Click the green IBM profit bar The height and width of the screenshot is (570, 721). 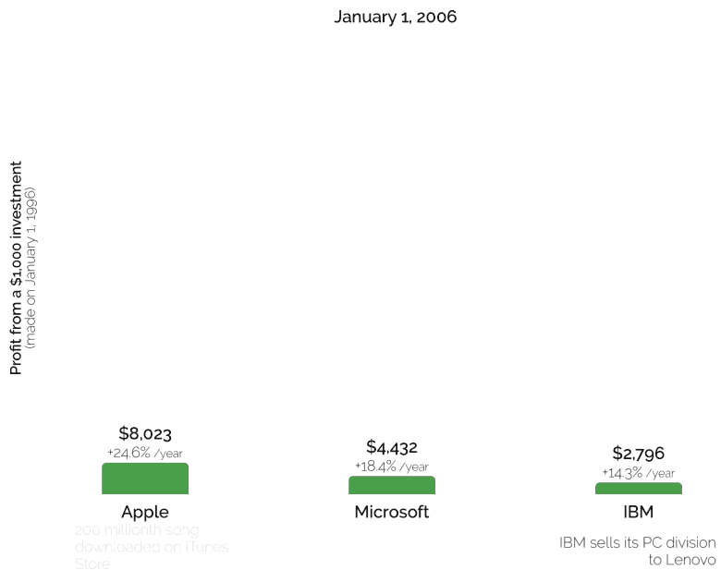point(639,489)
